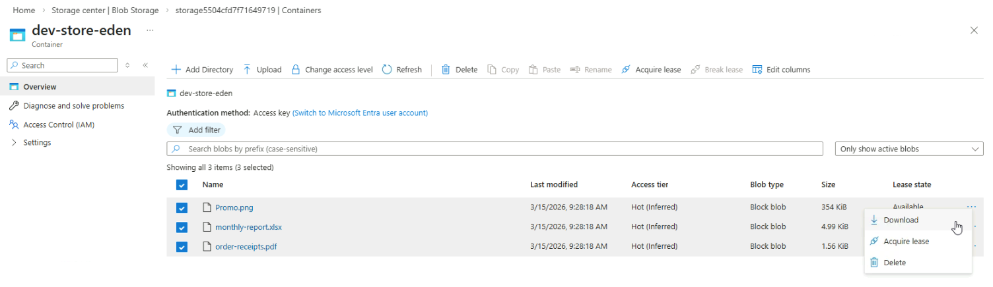Toggle the select-all header checkbox

(x=182, y=185)
